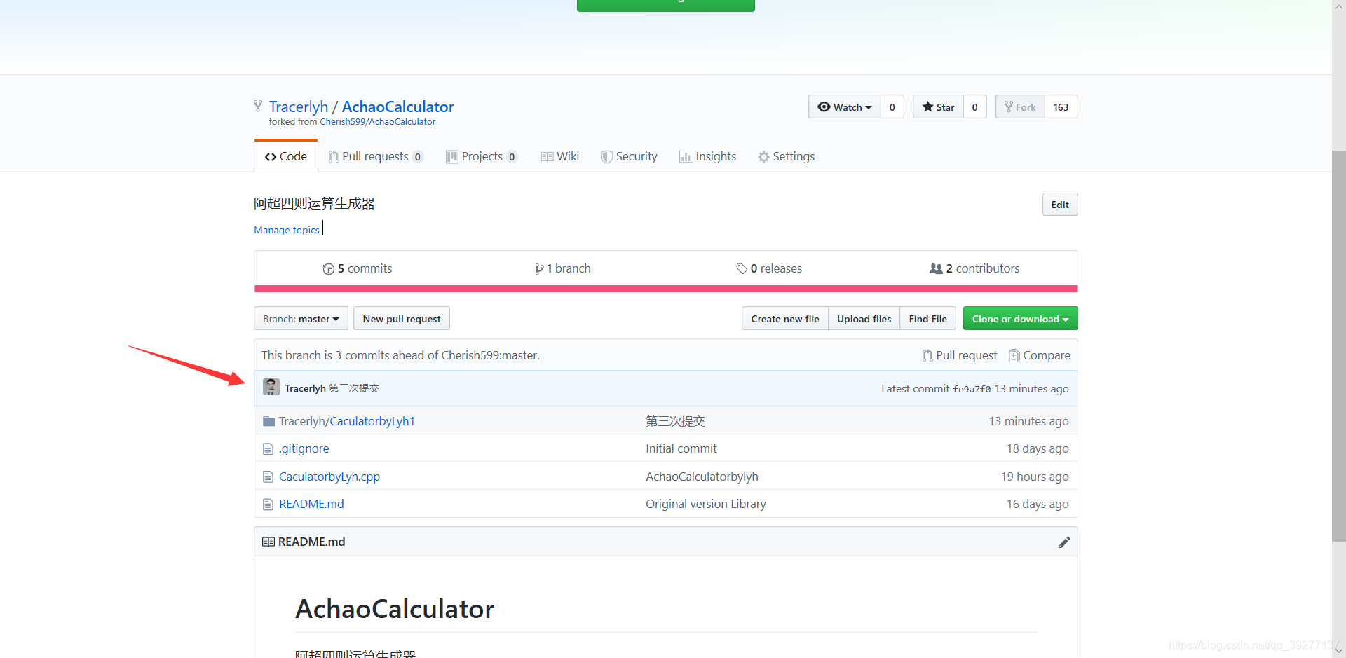1346x658 pixels.
Task: Open the AchaoCalculator repository link
Action: pyautogui.click(x=397, y=107)
